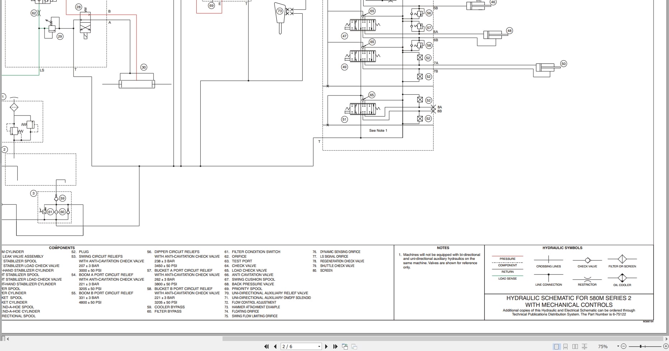Advance to the next page

327,346
